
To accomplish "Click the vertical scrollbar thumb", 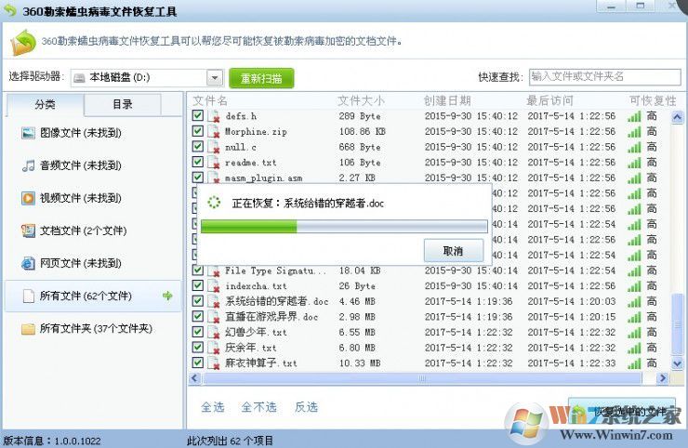I will pos(678,324).
